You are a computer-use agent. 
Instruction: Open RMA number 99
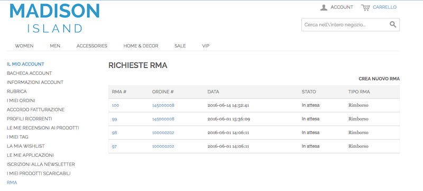(x=114, y=119)
